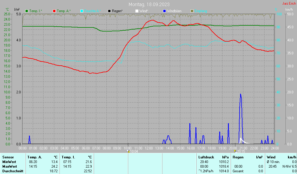297x174 pixels.
Task: Click the cyan Feuchte A. legend square
Action: coord(82,11)
